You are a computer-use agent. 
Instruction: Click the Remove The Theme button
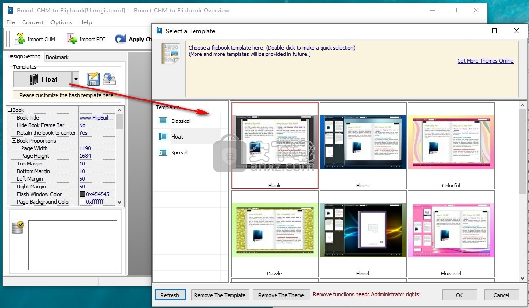point(281,295)
